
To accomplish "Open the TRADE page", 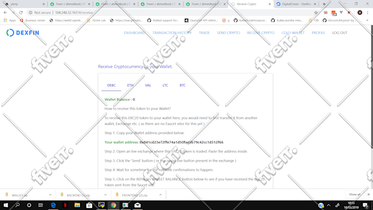I will [x=205, y=33].
